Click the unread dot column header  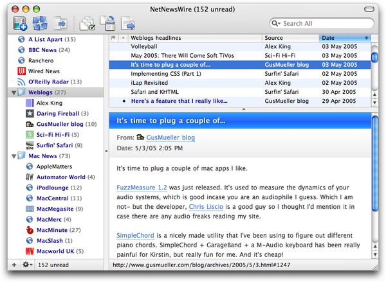point(124,38)
